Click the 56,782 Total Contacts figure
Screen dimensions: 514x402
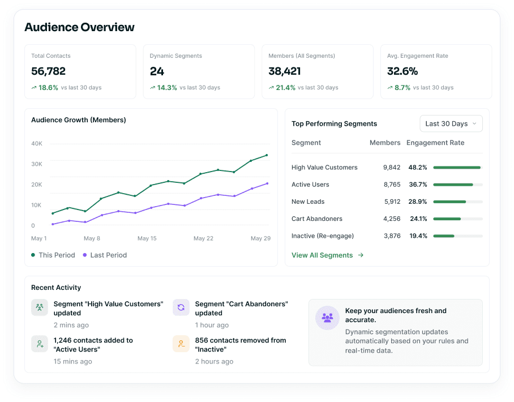[49, 71]
